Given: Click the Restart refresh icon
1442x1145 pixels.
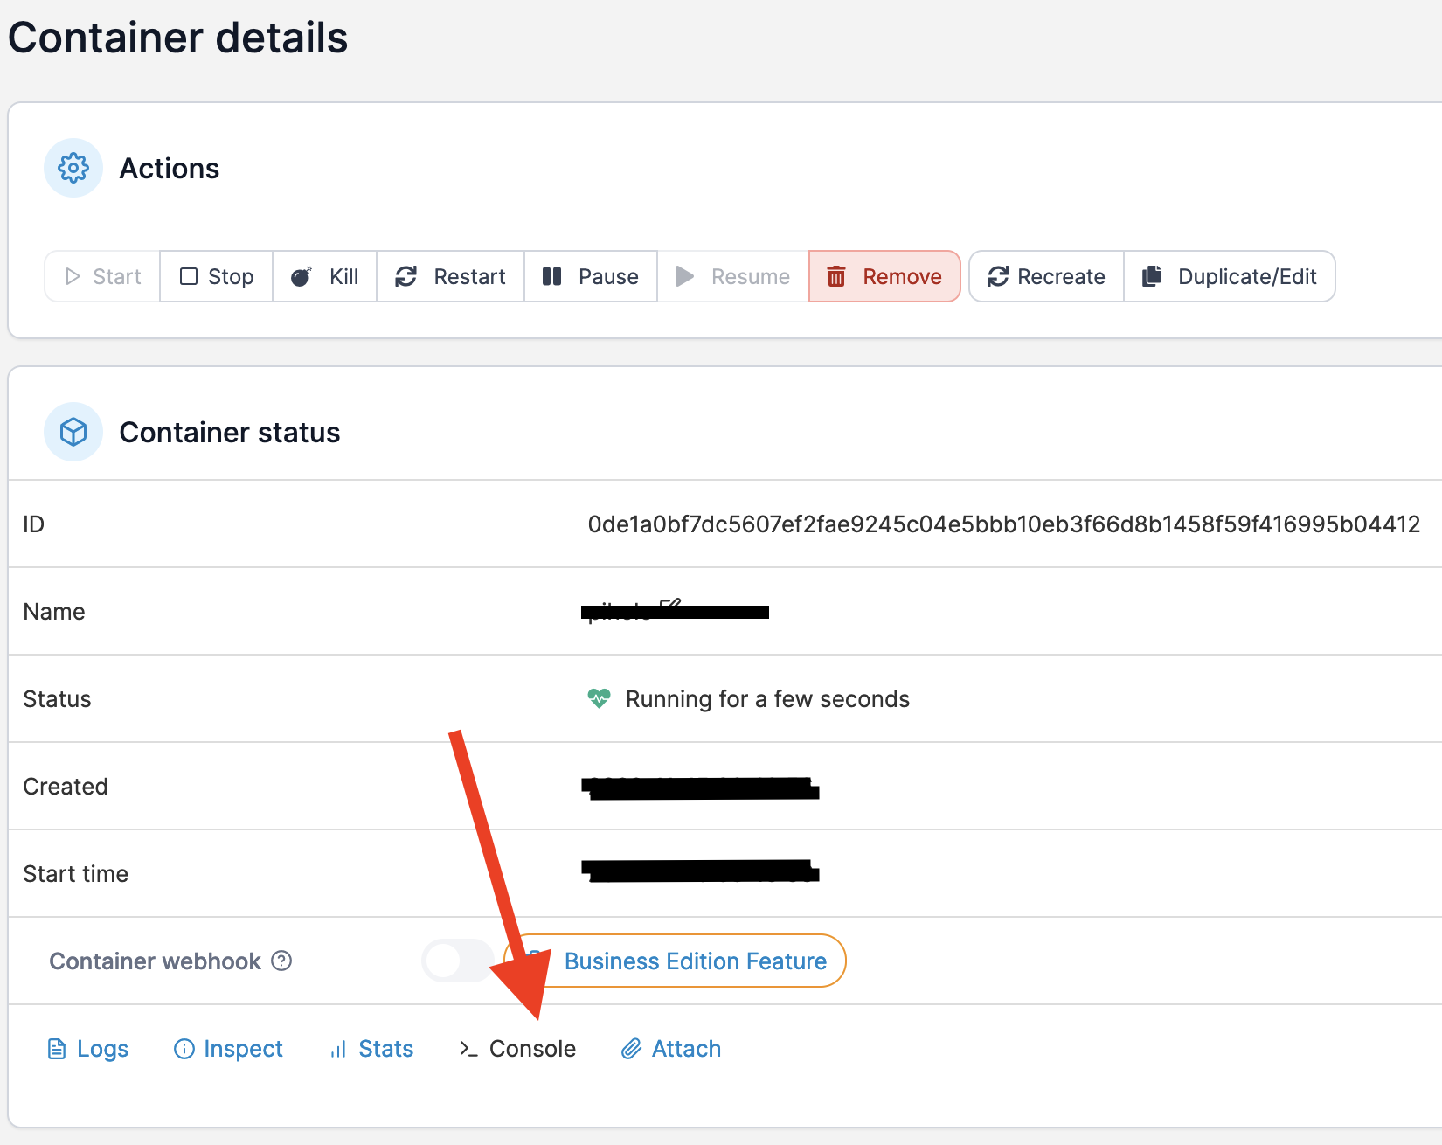Looking at the screenshot, I should pyautogui.click(x=406, y=276).
